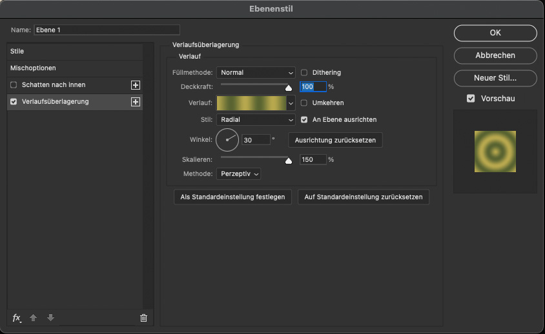
Task: Click Neuer Stil... button
Action: tap(495, 78)
